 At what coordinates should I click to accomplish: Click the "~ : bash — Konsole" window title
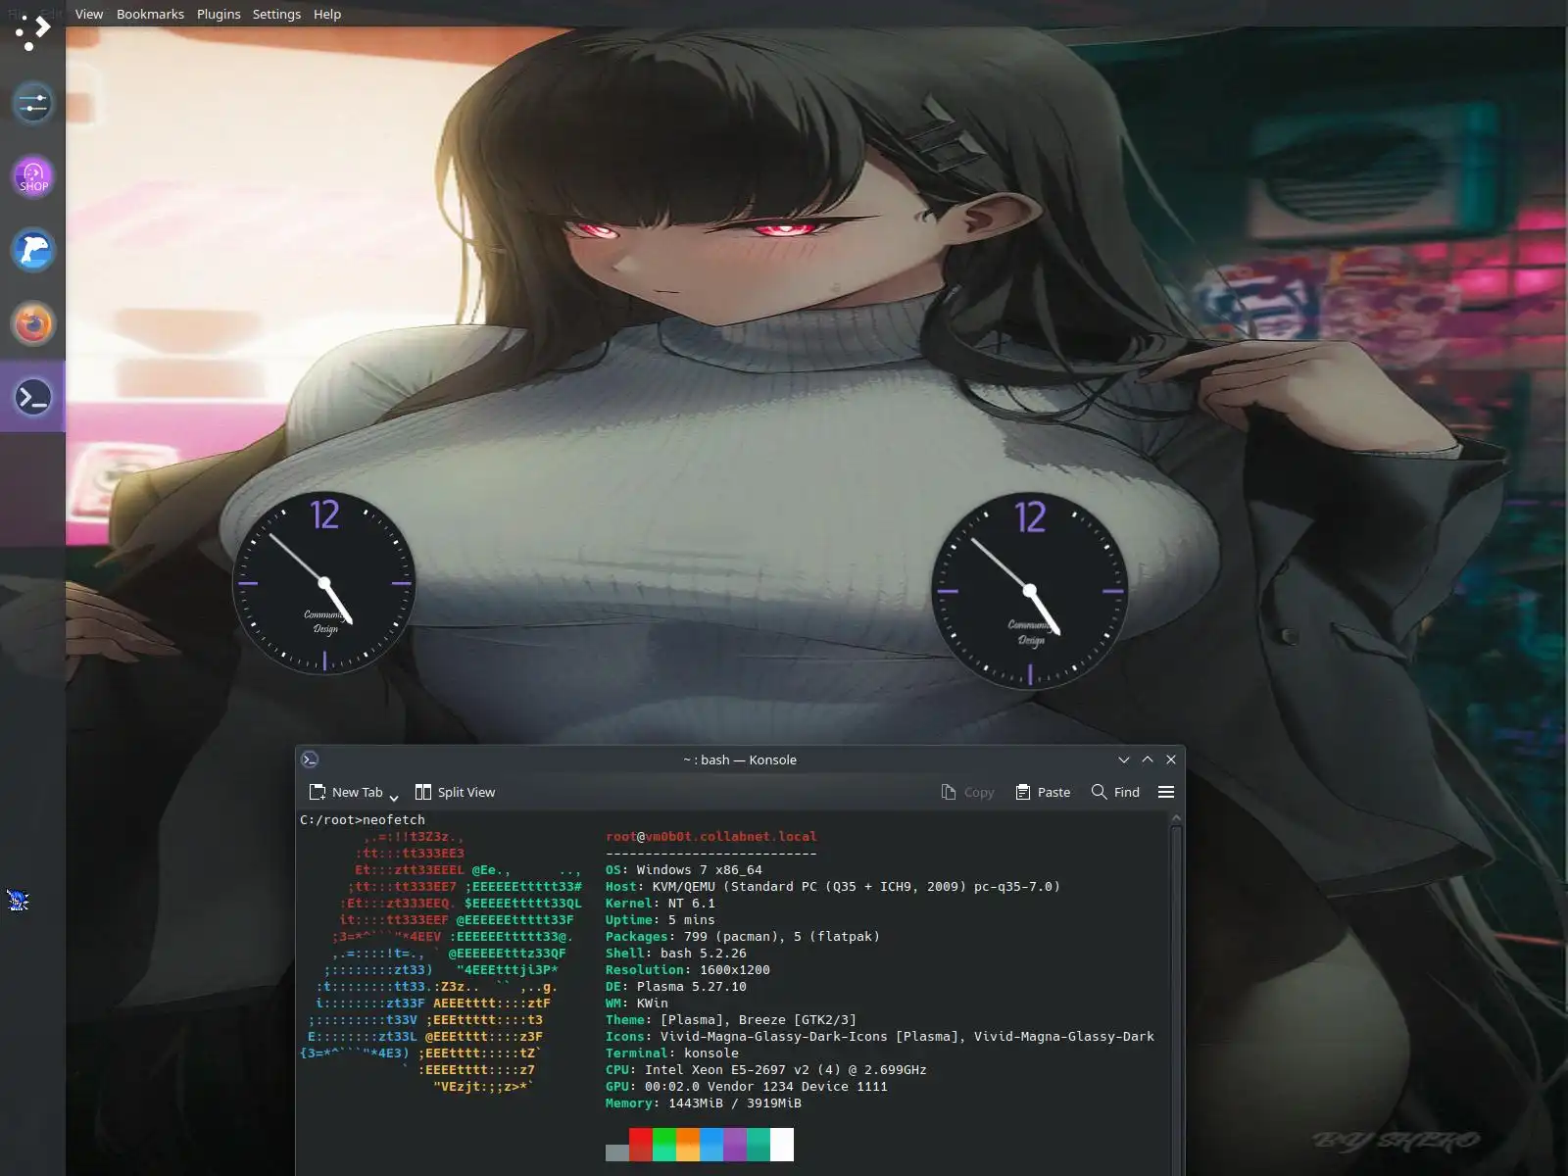740,759
